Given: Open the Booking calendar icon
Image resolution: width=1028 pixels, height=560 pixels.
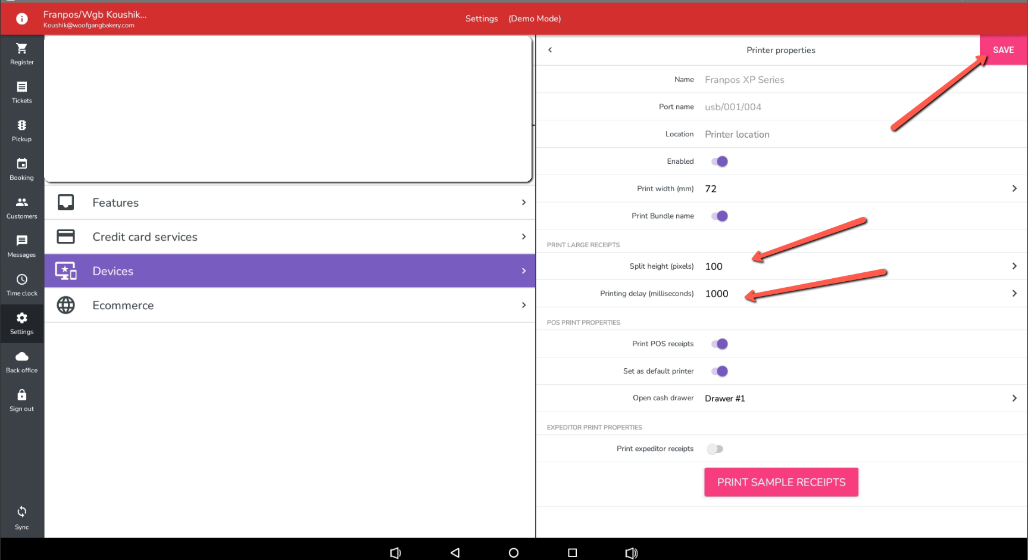Looking at the screenshot, I should [22, 164].
